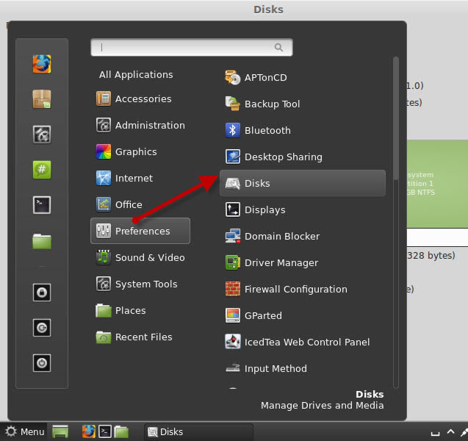
Task: Click the Menu button on the panel
Action: point(24,431)
